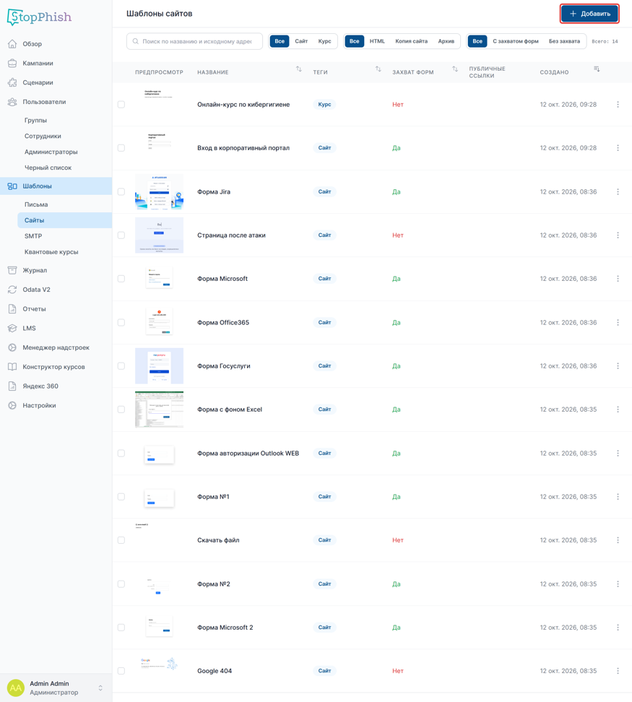Click the Odata V2 sync icon
Screen dimensions: 632x702
pos(12,289)
